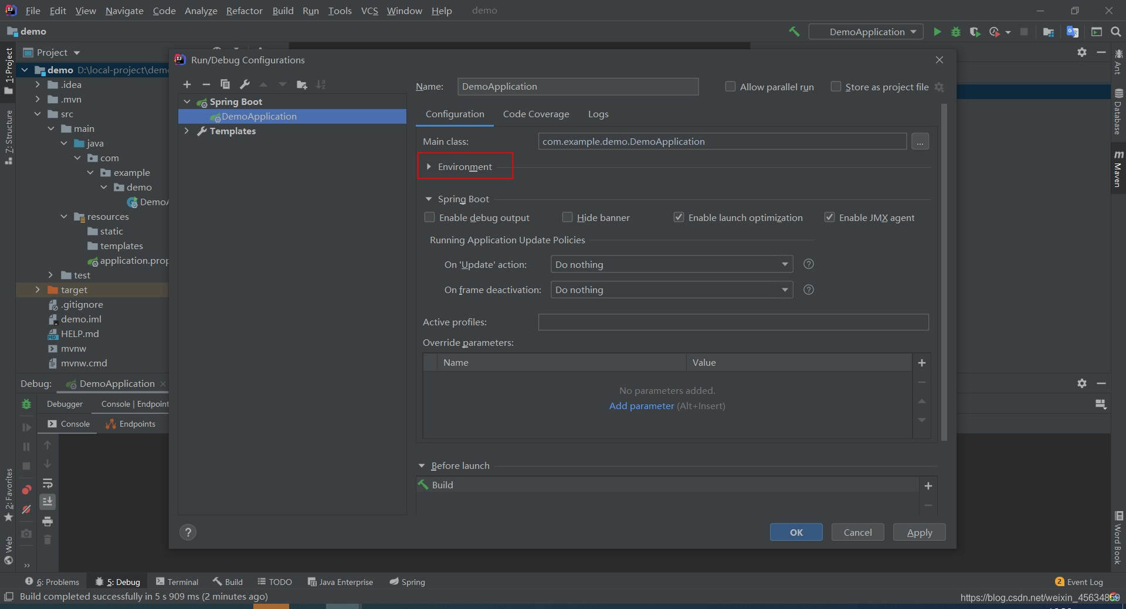Open Terminal tool window tab
The height and width of the screenshot is (609, 1126).
point(177,581)
